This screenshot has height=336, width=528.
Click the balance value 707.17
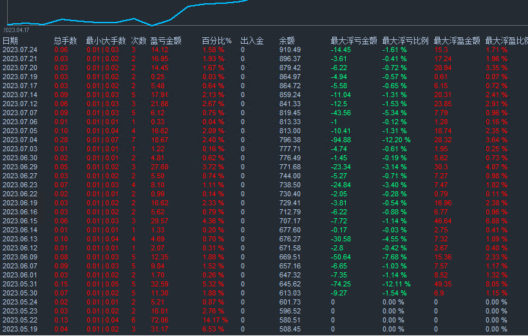click(x=290, y=221)
